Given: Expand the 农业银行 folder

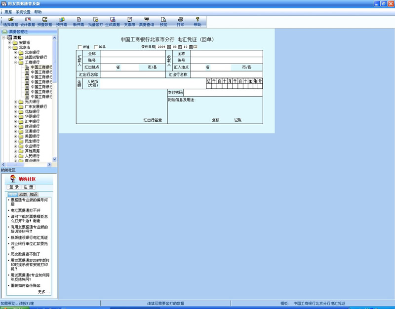Looking at the screenshot, I should coord(15,146).
